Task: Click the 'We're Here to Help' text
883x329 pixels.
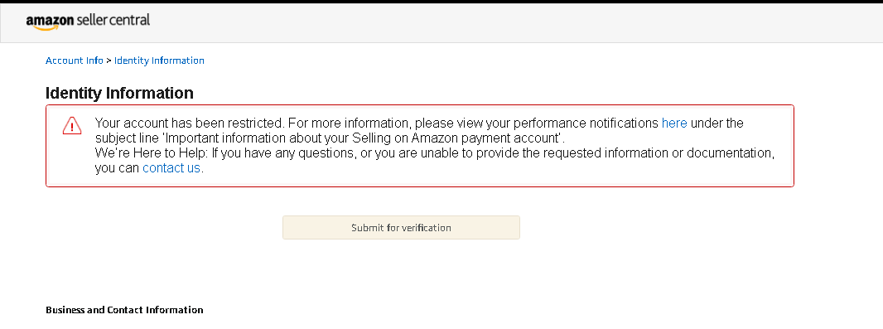Action: [x=151, y=152]
